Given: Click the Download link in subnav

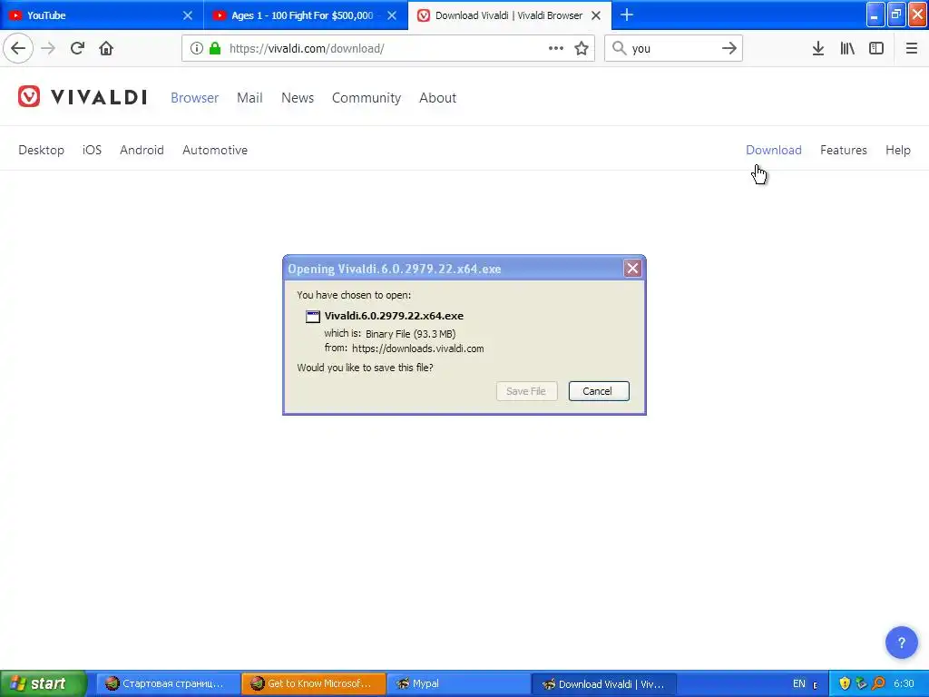Looking at the screenshot, I should coord(773,150).
